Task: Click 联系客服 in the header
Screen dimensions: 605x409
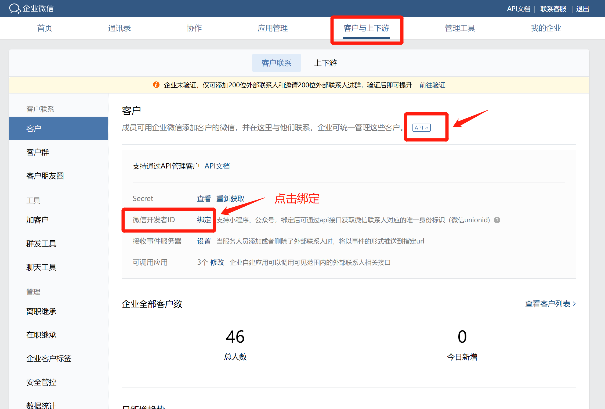Action: (553, 9)
